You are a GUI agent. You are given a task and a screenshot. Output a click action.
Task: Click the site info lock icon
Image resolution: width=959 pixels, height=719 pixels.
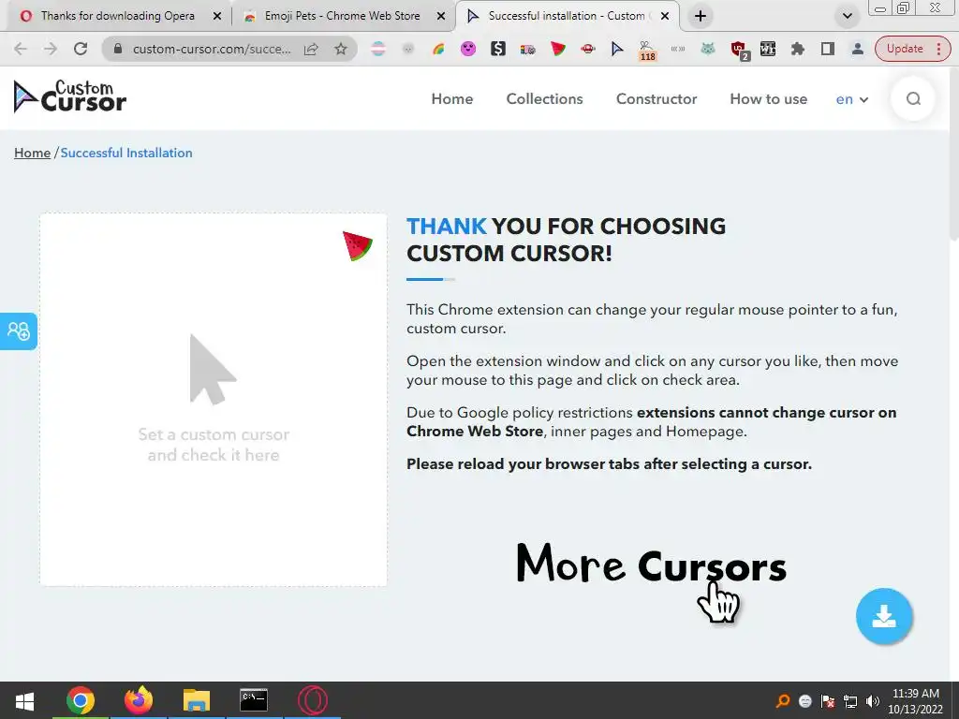tap(118, 49)
